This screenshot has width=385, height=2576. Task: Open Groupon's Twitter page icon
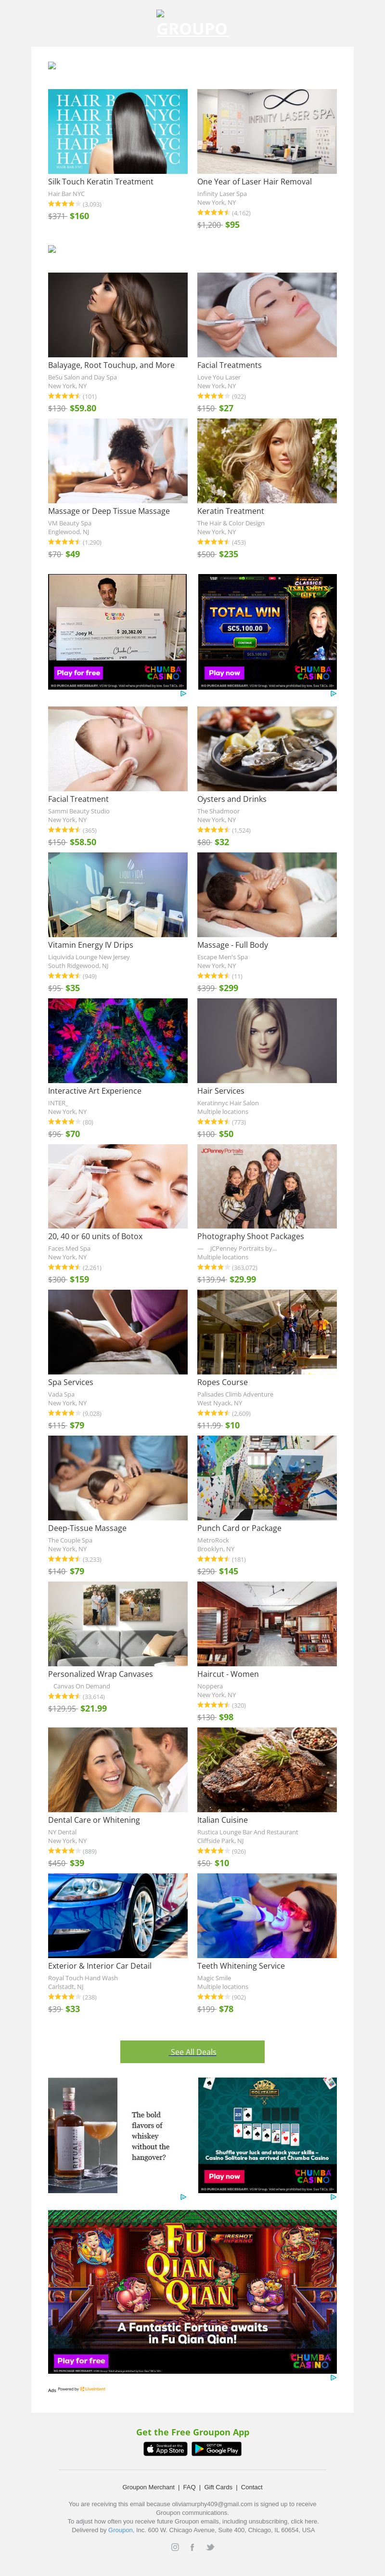pyautogui.click(x=210, y=2546)
